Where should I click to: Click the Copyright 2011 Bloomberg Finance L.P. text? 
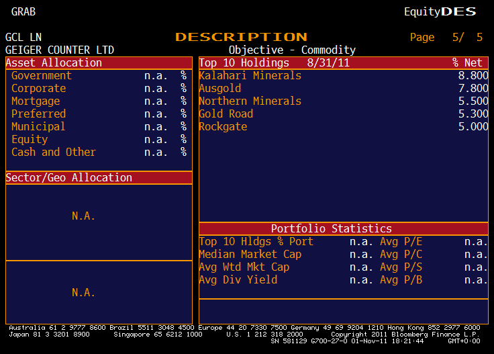[405, 334]
